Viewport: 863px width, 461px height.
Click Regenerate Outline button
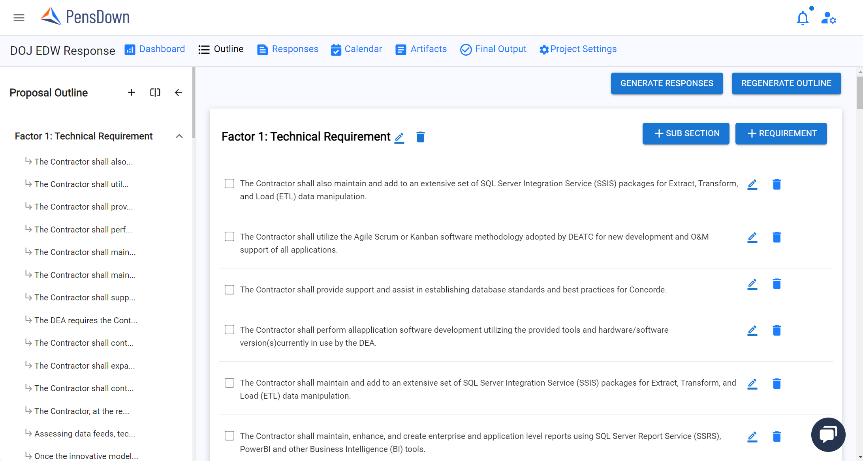(x=786, y=83)
